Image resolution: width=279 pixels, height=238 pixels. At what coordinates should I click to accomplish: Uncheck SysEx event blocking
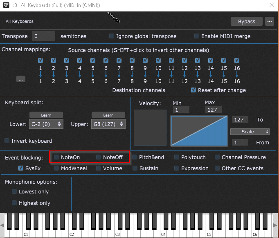click(21, 168)
